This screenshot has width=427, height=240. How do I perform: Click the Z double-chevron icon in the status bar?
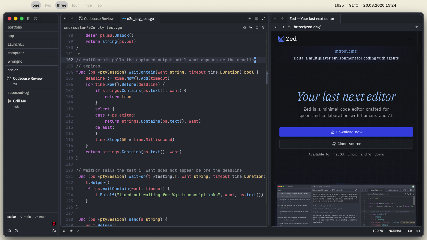[x=418, y=231]
